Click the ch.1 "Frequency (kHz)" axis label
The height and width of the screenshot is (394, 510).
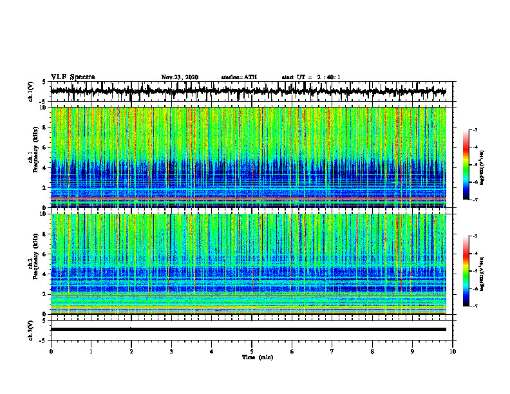(x=35, y=149)
